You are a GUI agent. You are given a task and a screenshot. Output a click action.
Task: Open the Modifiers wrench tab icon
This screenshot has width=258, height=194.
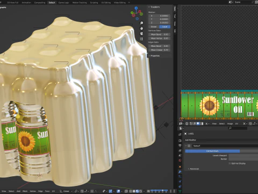click(180, 172)
